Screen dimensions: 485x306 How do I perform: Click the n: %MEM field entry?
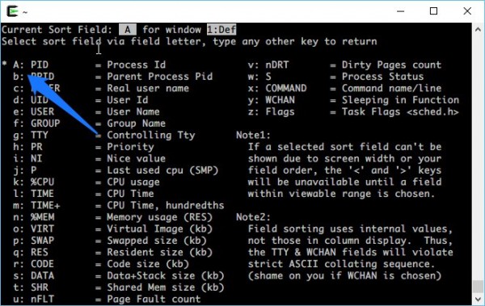coord(34,217)
